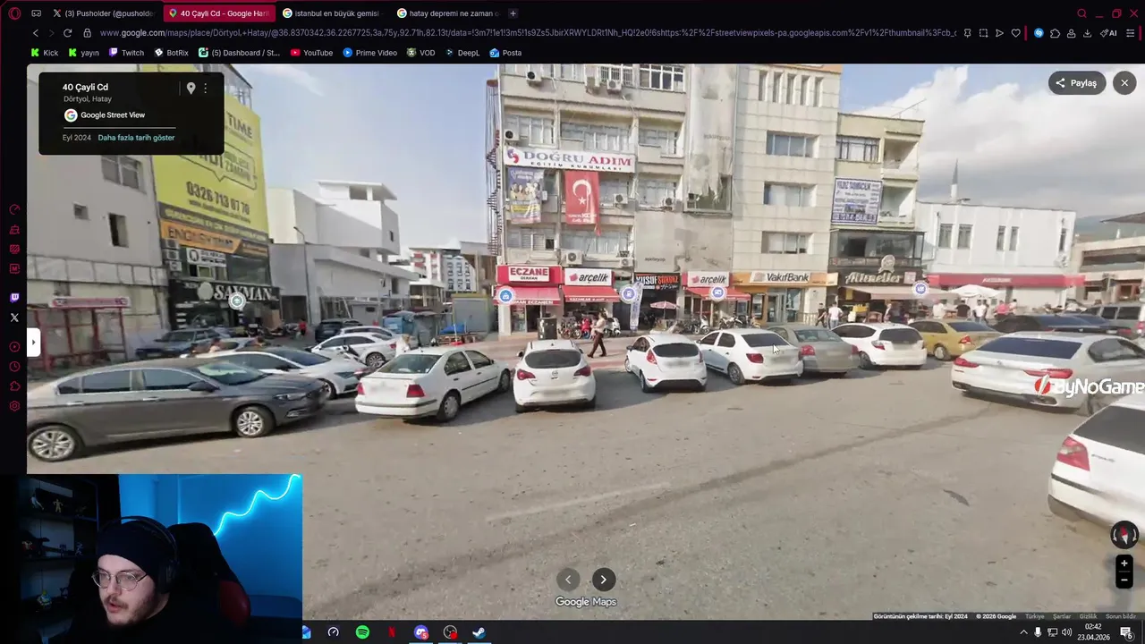
Task: Open sidebar settings gear icon
Action: 14,406
